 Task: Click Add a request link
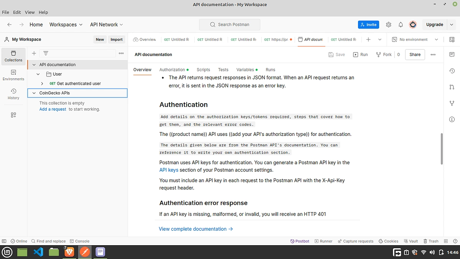coord(53,109)
